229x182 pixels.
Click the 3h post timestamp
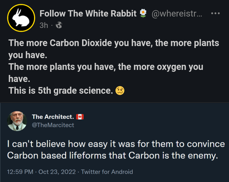(44, 25)
